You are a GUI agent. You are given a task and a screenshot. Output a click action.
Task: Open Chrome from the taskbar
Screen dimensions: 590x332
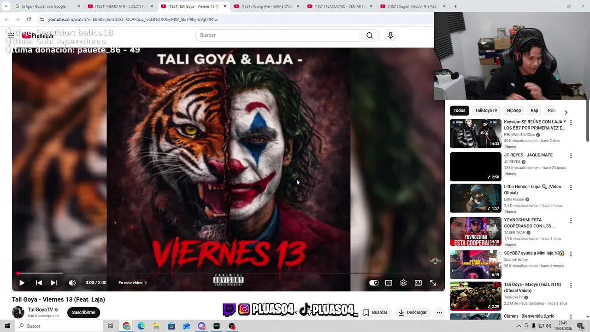tap(126, 326)
